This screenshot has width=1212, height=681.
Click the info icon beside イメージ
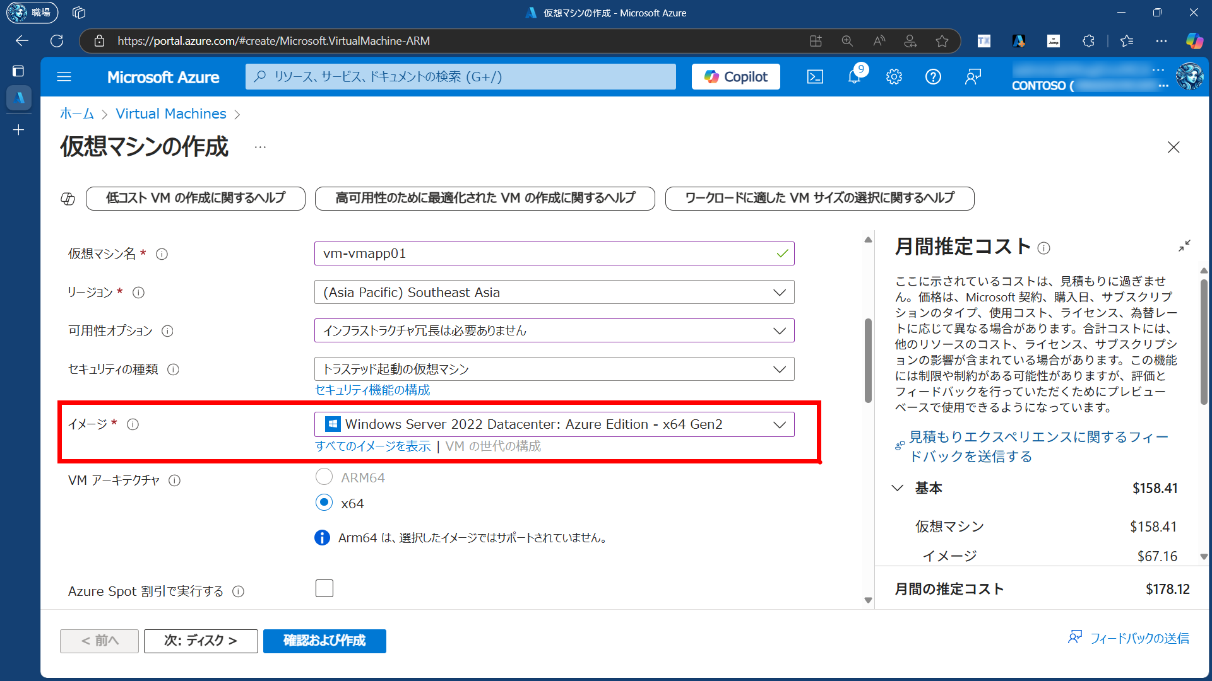click(x=133, y=424)
